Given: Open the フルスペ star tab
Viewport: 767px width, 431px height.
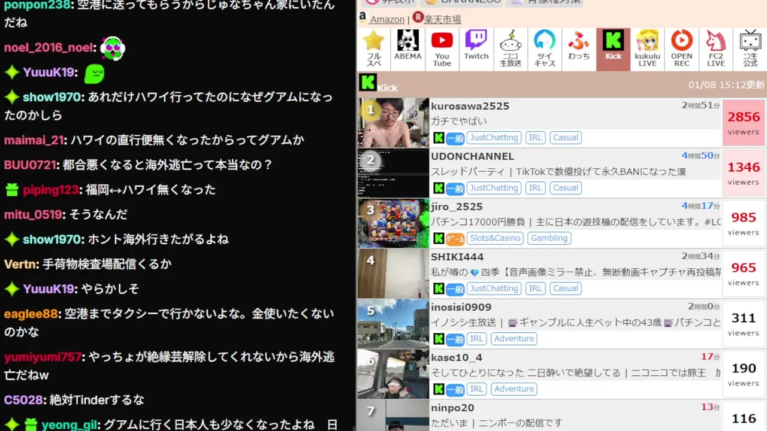Looking at the screenshot, I should tap(373, 49).
